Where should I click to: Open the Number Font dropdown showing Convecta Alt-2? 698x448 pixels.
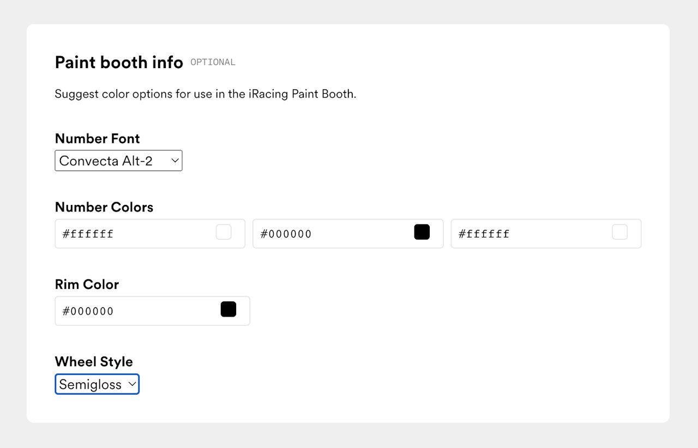click(109, 161)
